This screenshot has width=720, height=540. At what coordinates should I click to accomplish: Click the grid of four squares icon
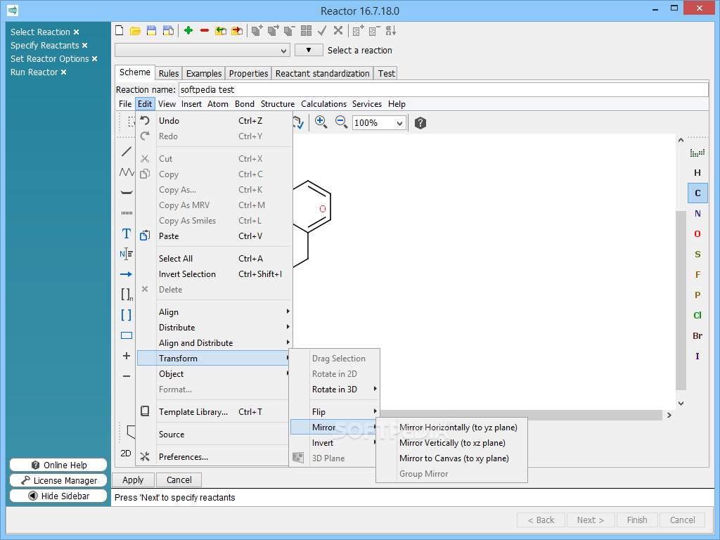click(x=307, y=31)
